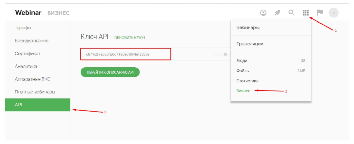Click the flag icon in header
The image size is (354, 144).
320,13
